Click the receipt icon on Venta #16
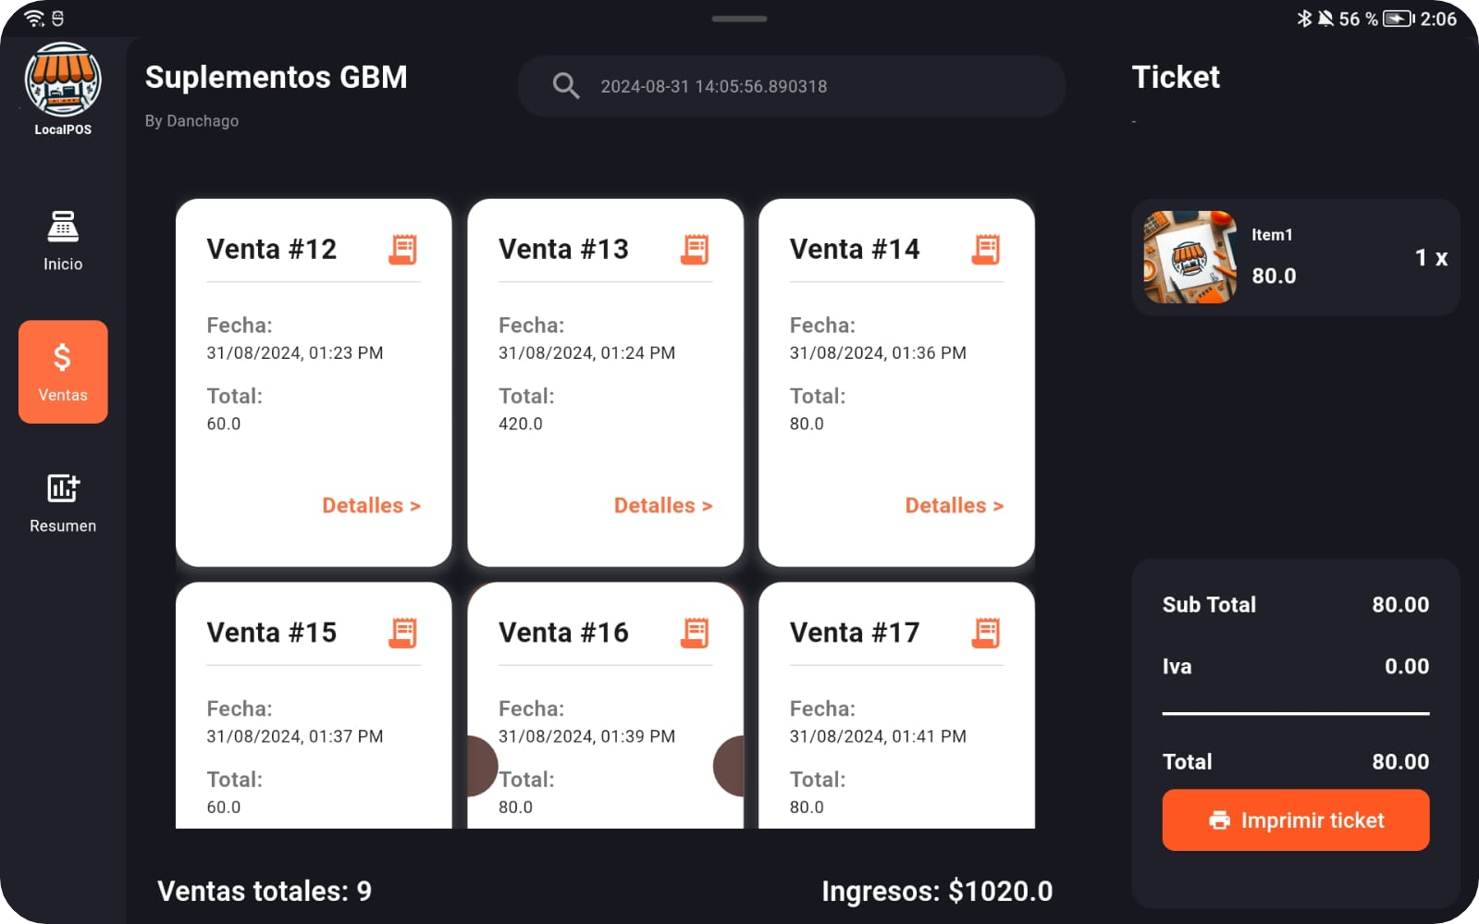The height and width of the screenshot is (924, 1479). click(695, 633)
